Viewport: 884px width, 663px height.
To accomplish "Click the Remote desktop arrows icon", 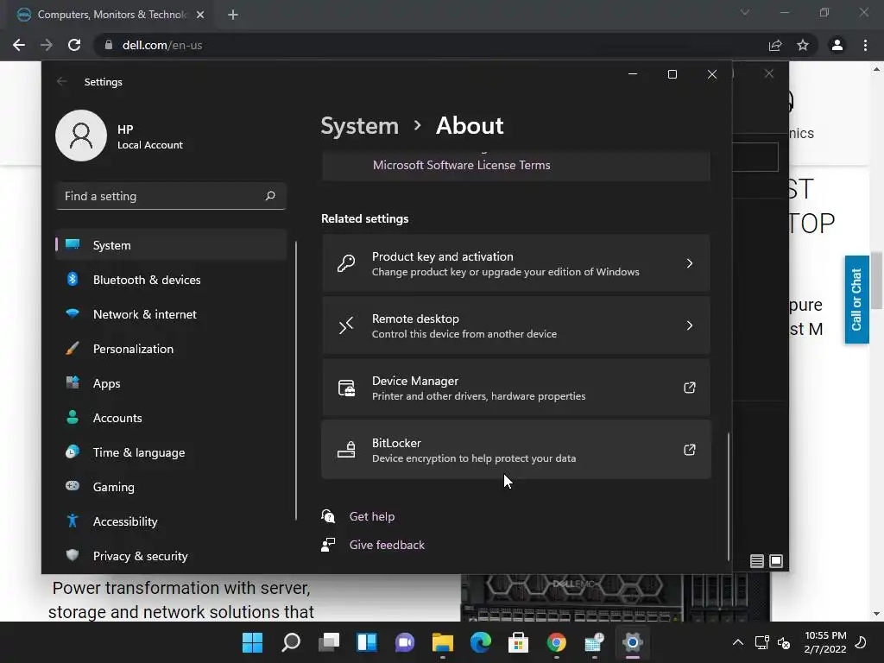I will coord(346,325).
